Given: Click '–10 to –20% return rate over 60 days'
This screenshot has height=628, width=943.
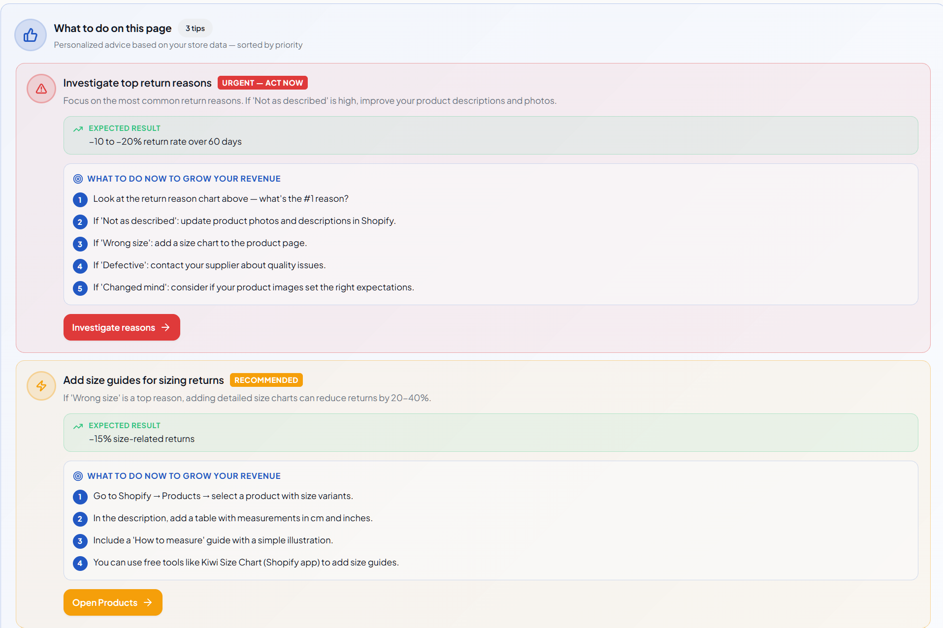Looking at the screenshot, I should [165, 142].
